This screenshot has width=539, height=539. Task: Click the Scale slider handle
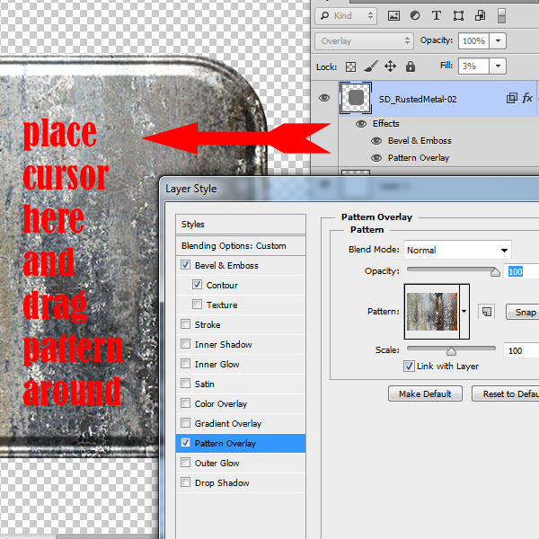451,350
